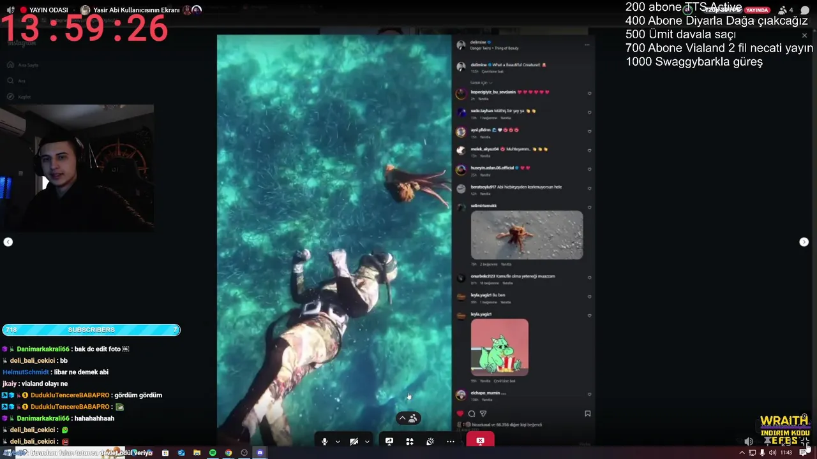Like beratsoylu917's comment
This screenshot has width=817, height=459.
point(589,189)
